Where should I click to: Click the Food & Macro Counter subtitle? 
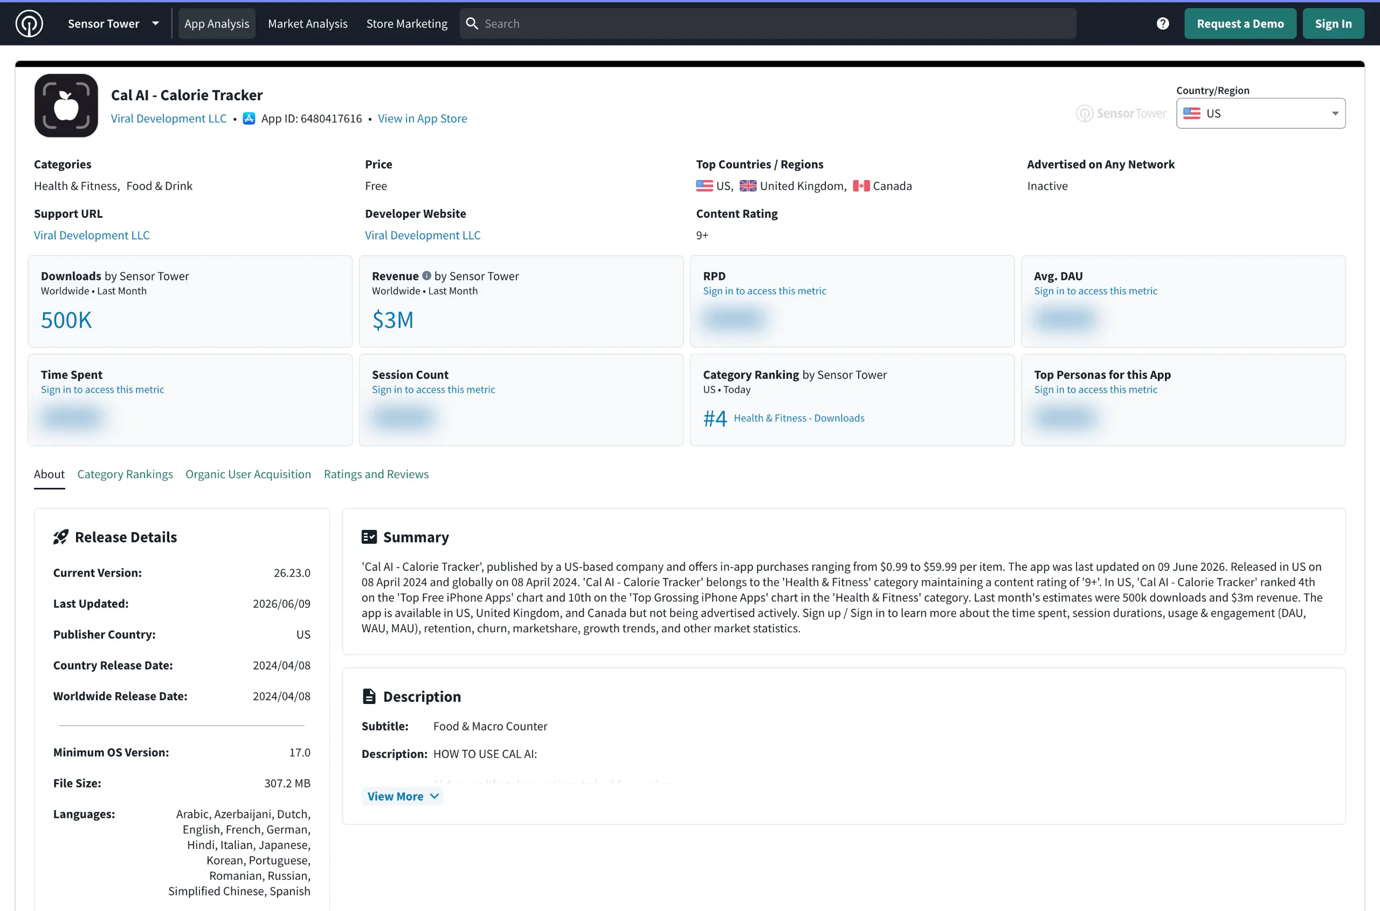pyautogui.click(x=490, y=727)
